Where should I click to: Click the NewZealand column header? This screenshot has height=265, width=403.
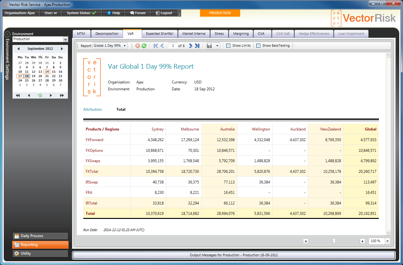pyautogui.click(x=330, y=129)
